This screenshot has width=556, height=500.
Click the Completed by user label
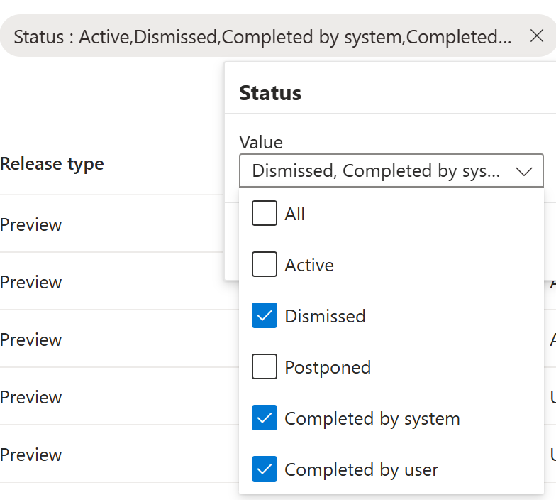[x=362, y=469]
